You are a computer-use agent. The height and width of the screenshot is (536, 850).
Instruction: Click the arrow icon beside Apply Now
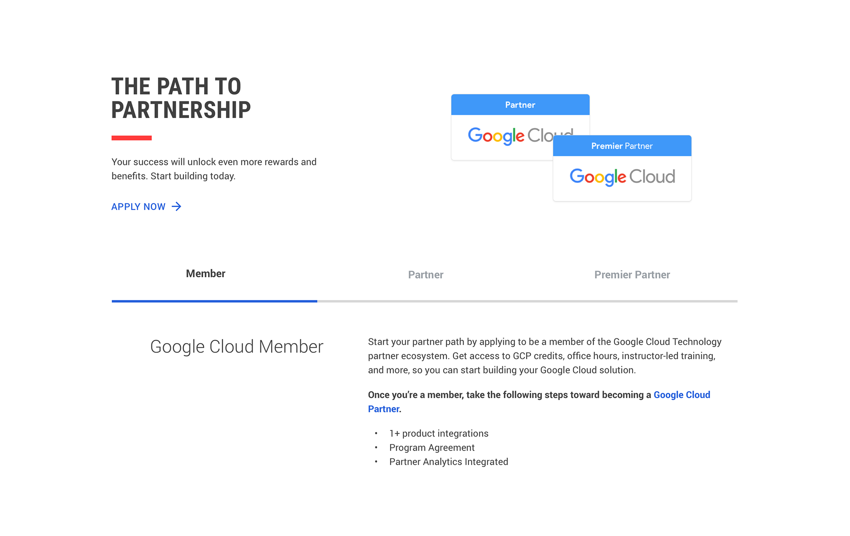click(177, 207)
